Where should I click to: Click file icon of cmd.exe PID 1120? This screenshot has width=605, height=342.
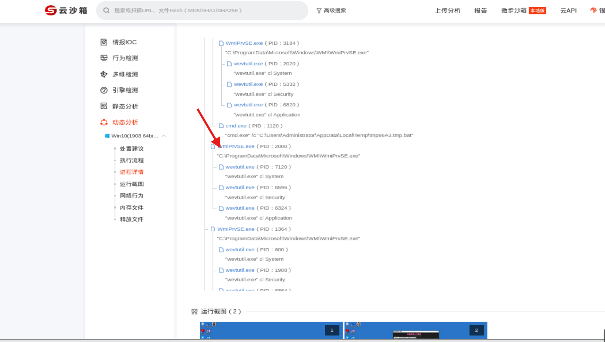click(221, 126)
